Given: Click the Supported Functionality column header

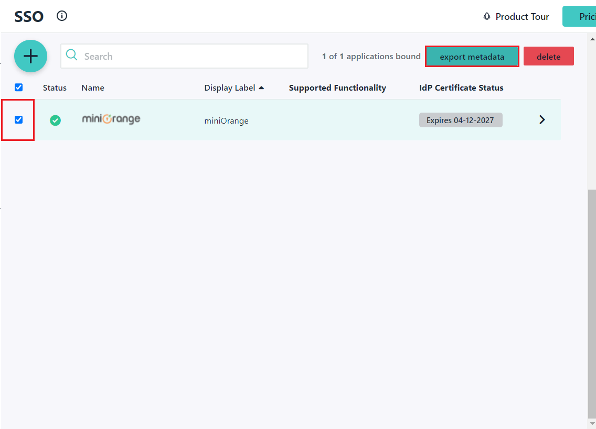Looking at the screenshot, I should coord(337,87).
